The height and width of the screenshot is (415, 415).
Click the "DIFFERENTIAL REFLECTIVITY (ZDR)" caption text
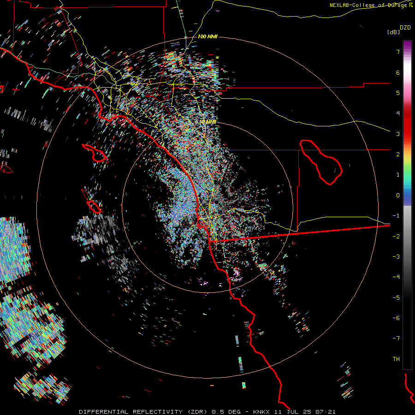pyautogui.click(x=144, y=412)
